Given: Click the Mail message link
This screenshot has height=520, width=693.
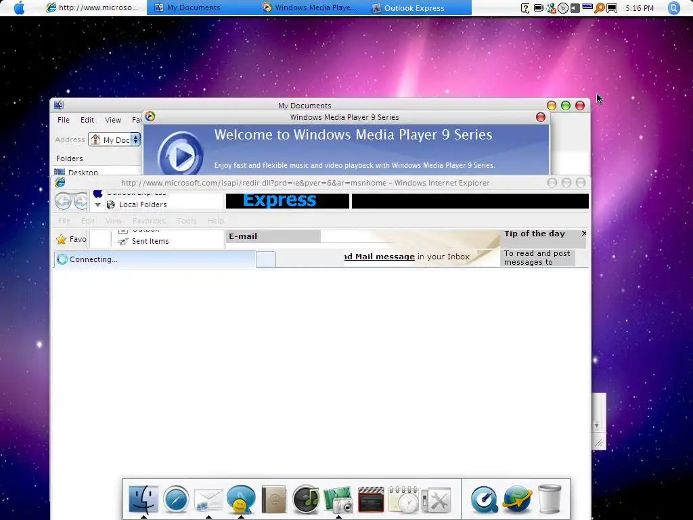Looking at the screenshot, I should pyautogui.click(x=379, y=257).
